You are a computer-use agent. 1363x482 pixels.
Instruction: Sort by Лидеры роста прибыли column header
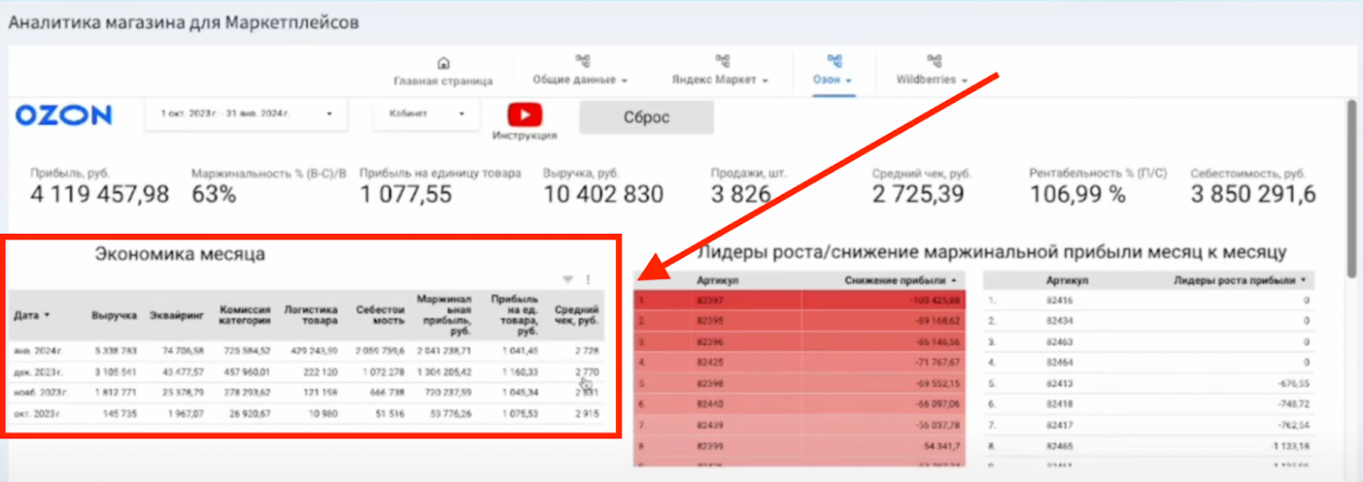coord(1239,281)
